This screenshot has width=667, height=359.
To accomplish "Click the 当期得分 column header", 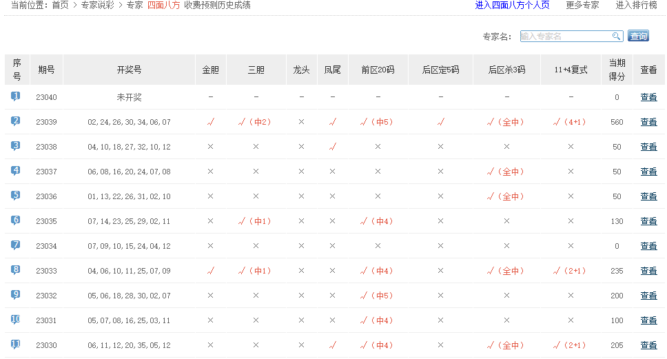I will coord(617,70).
